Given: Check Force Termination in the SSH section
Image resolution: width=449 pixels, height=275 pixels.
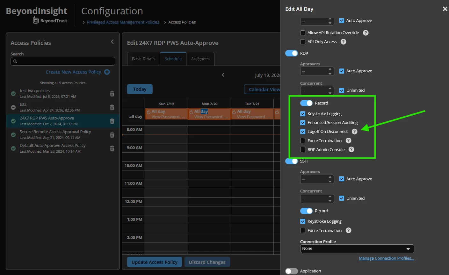Looking at the screenshot, I should [x=303, y=230].
